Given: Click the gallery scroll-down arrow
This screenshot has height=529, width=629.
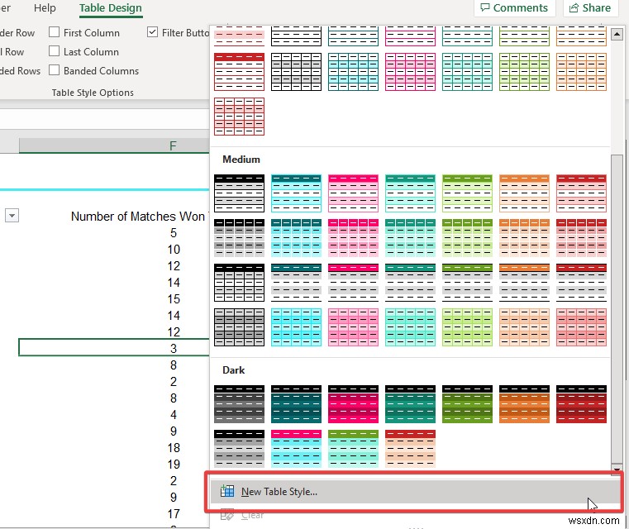Looking at the screenshot, I should (x=617, y=469).
